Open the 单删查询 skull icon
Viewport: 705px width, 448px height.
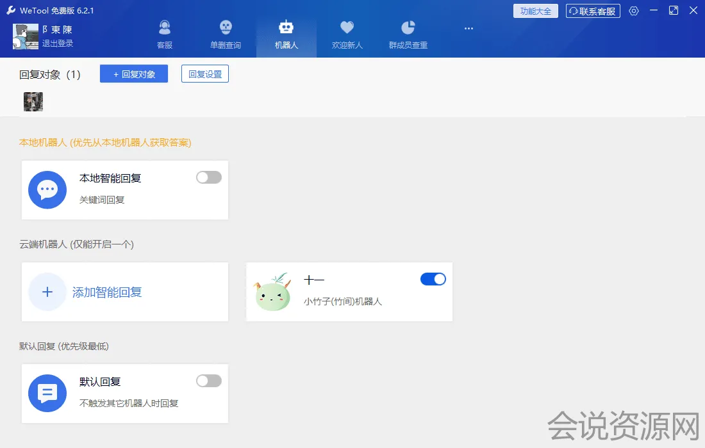226,28
